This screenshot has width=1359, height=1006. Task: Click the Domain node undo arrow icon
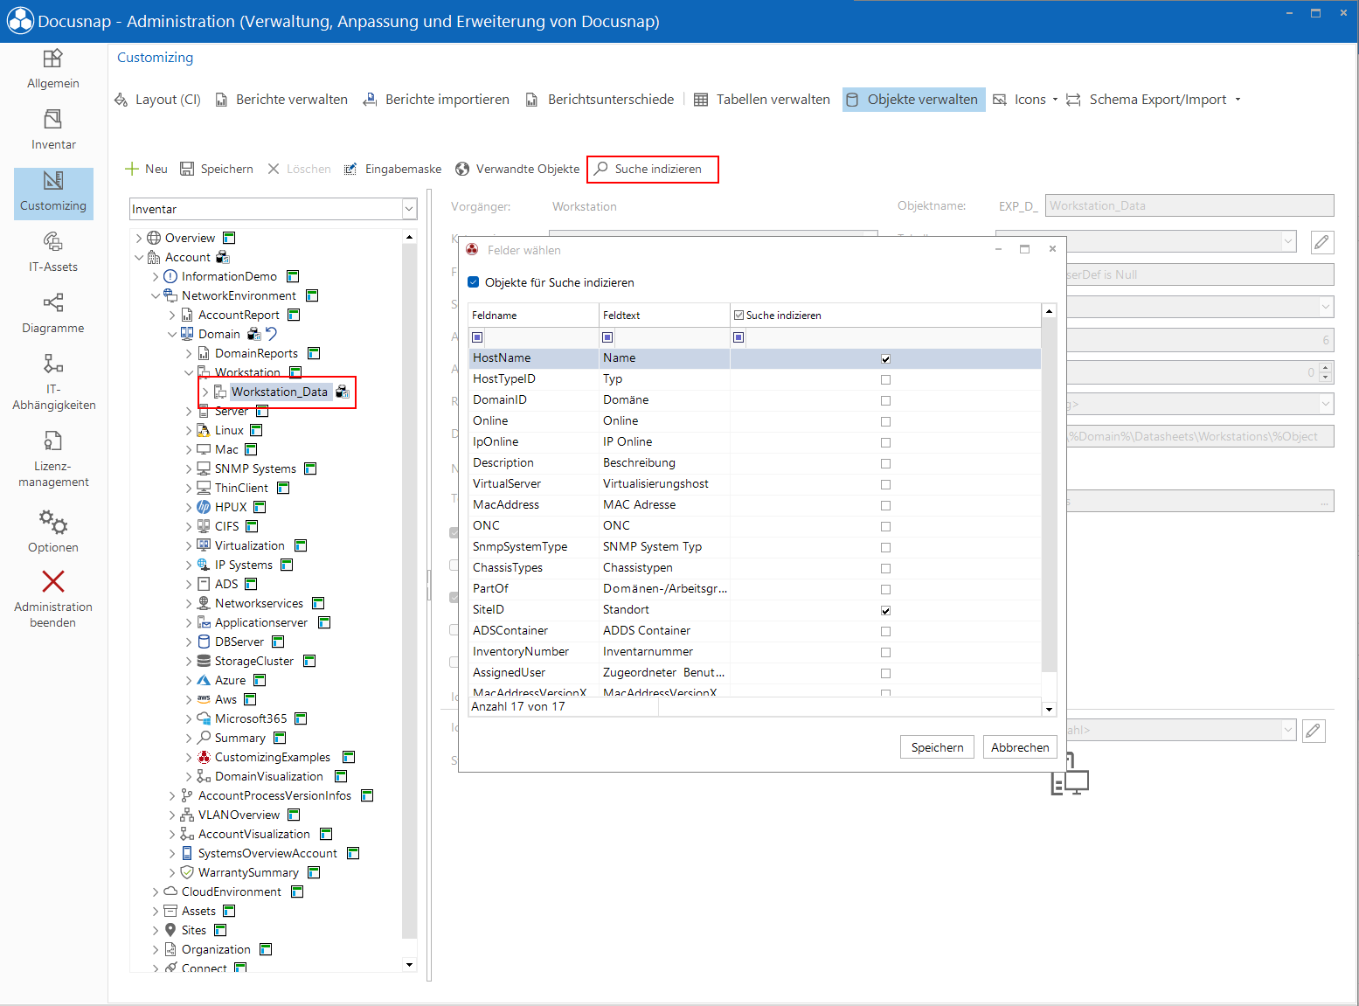coord(272,334)
